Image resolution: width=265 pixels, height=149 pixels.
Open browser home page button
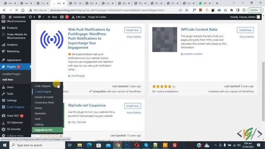(x=23, y=10)
